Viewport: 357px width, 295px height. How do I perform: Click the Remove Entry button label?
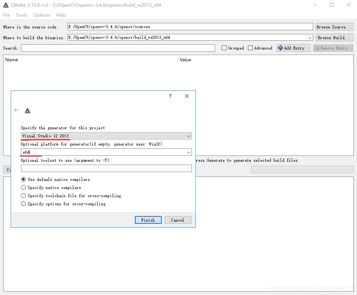click(334, 48)
